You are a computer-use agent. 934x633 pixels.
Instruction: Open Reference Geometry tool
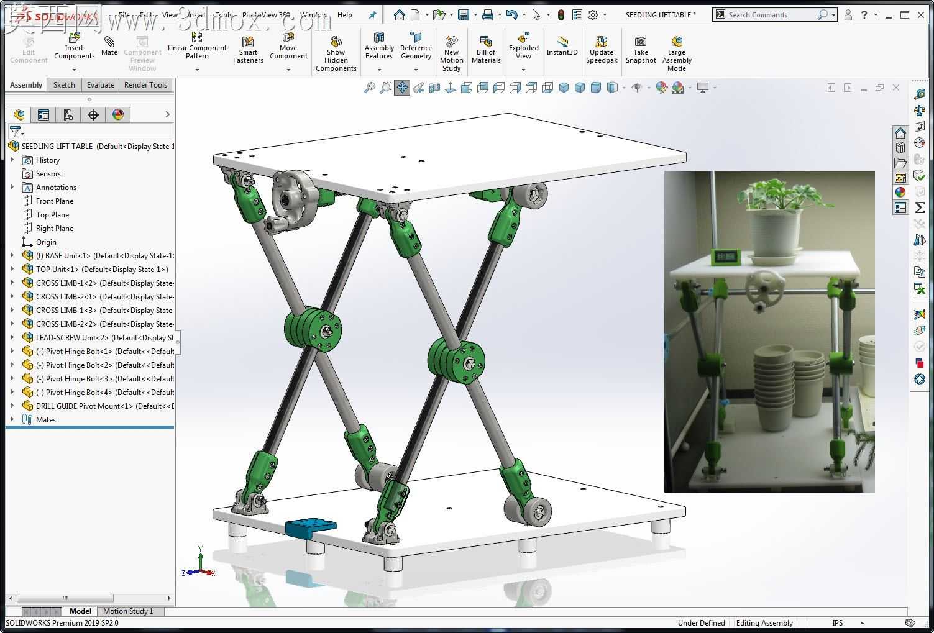pyautogui.click(x=416, y=47)
